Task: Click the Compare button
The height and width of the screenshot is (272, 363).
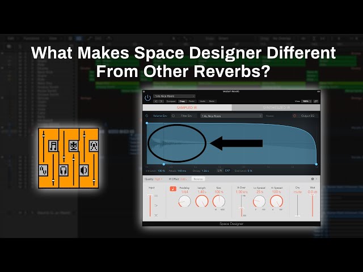Action: 171,101
